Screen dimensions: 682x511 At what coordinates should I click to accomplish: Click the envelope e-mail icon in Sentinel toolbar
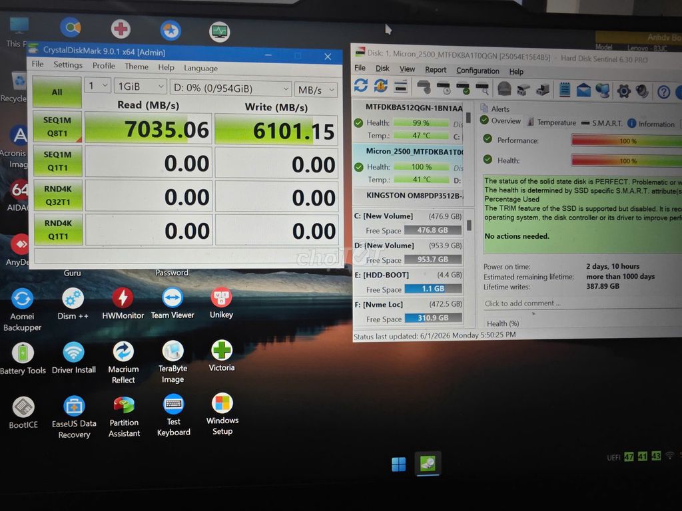point(583,90)
